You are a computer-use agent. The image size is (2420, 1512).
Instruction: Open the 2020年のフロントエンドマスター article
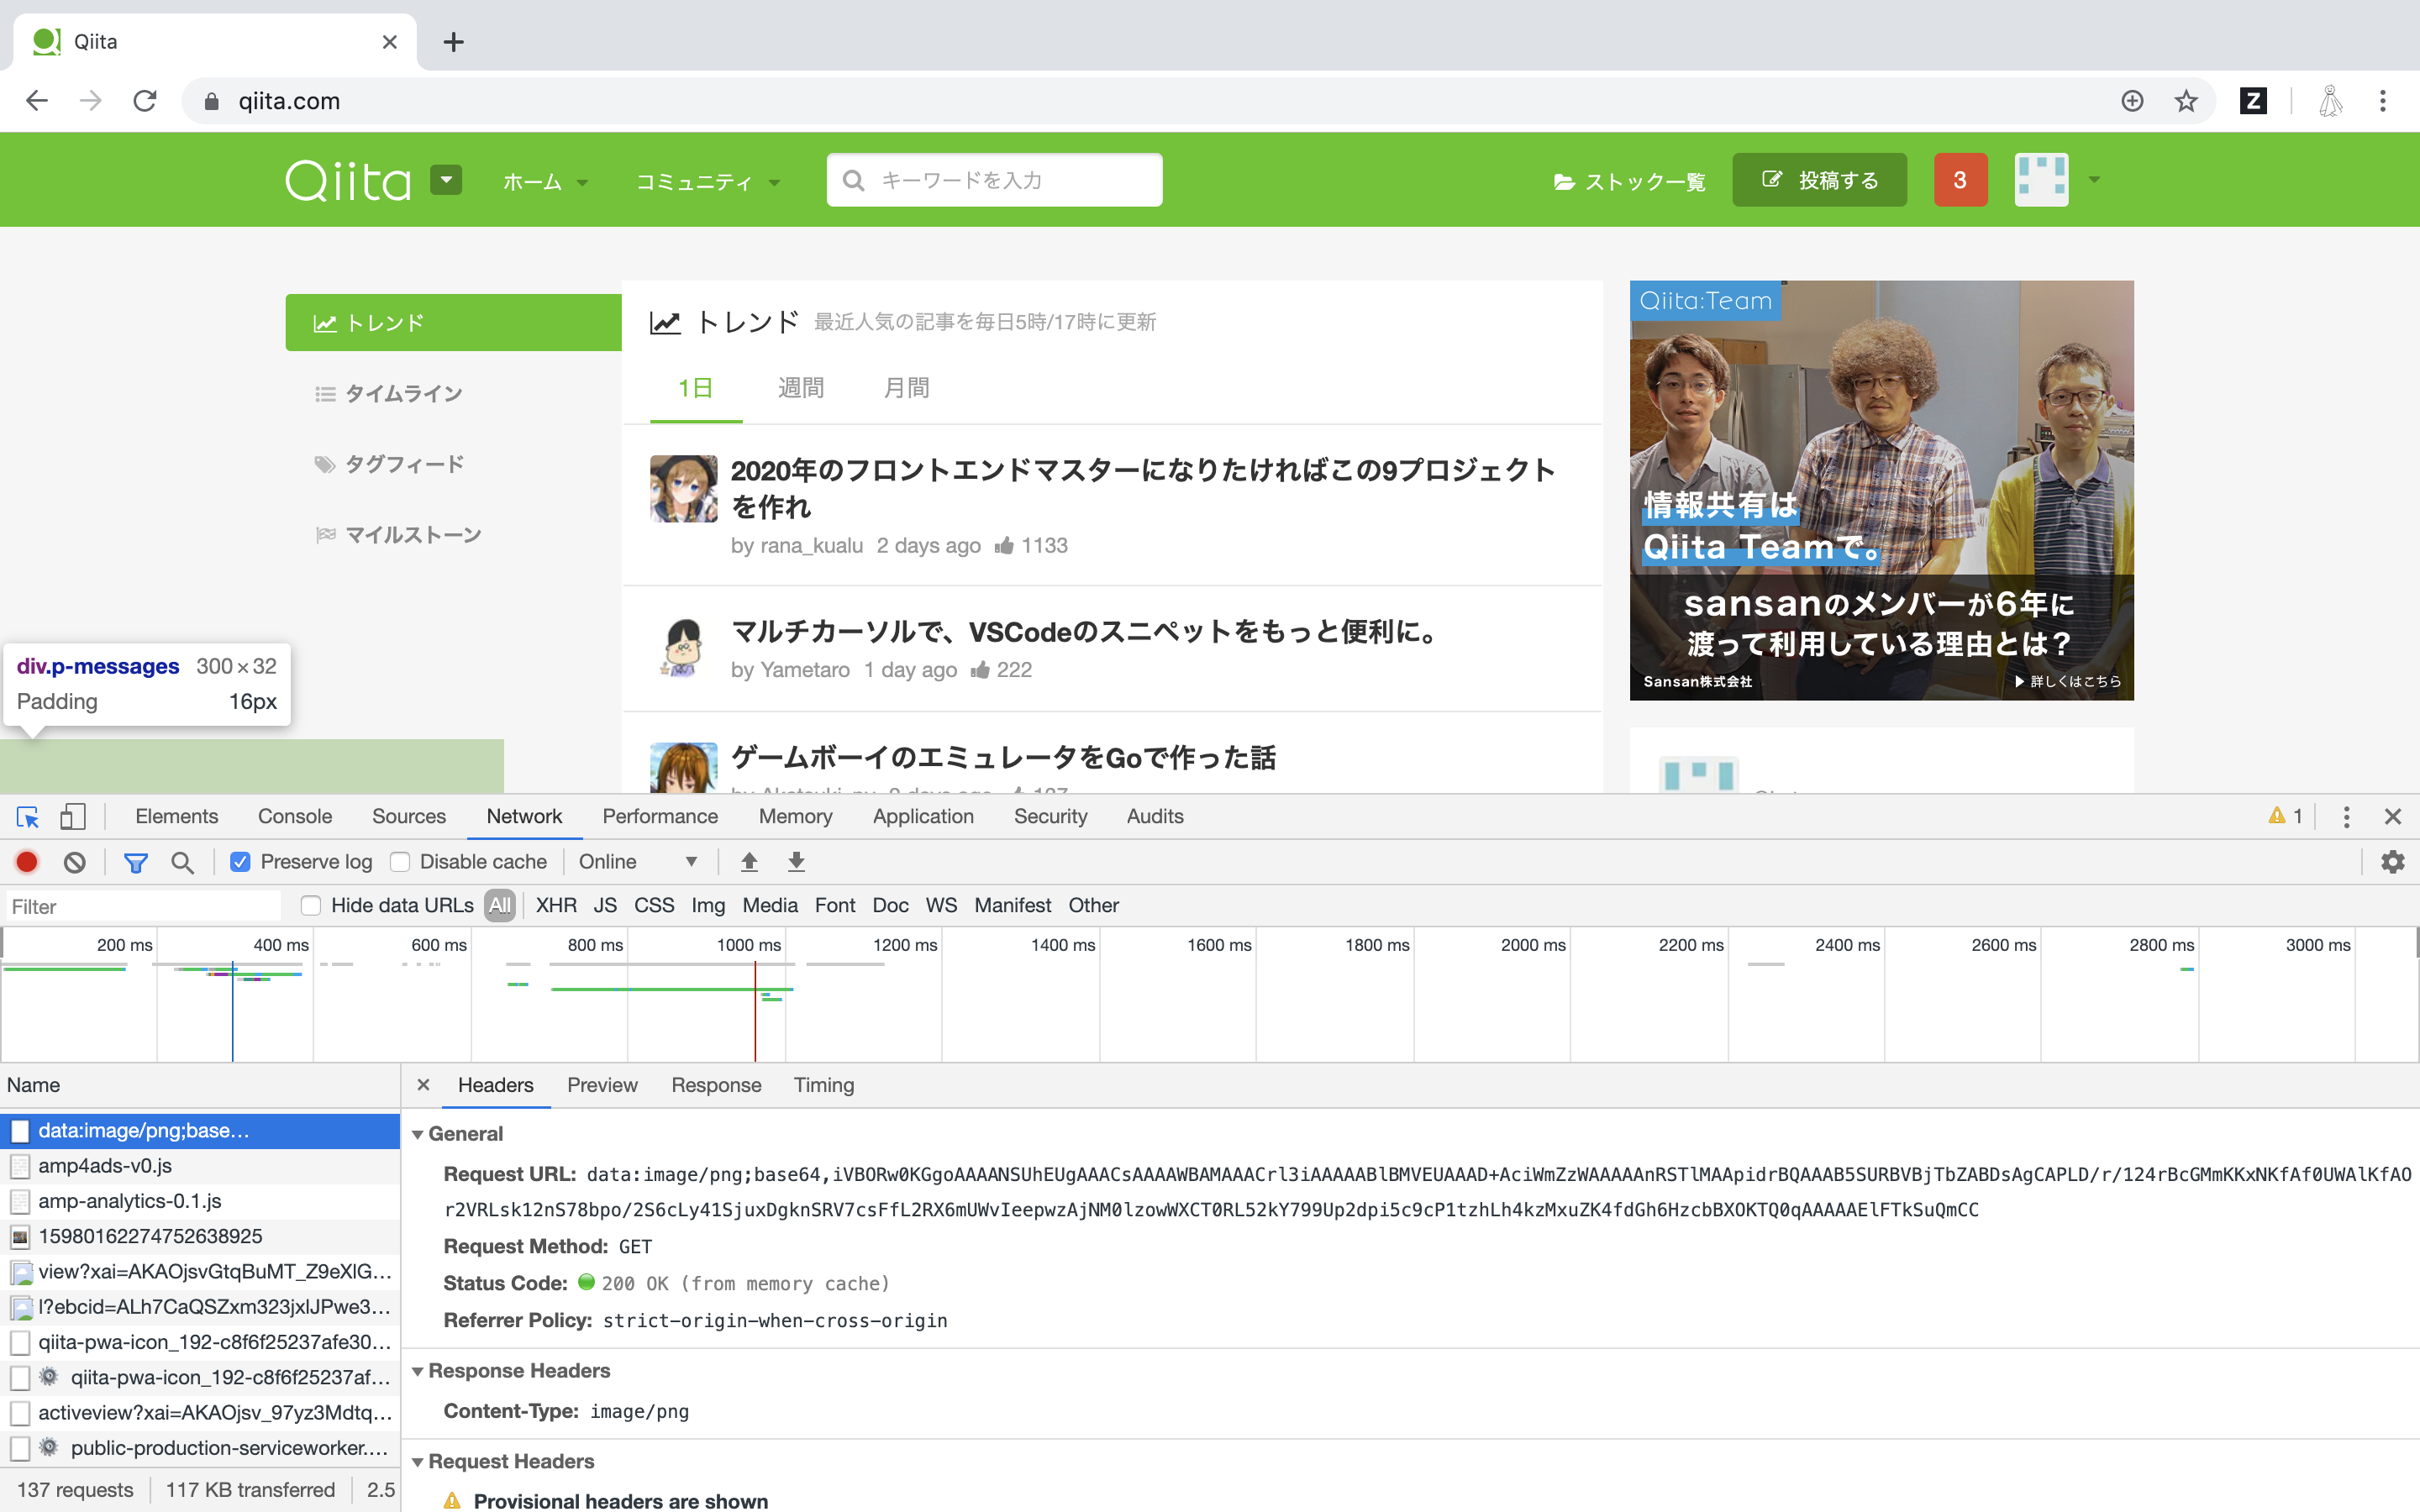click(x=1142, y=488)
